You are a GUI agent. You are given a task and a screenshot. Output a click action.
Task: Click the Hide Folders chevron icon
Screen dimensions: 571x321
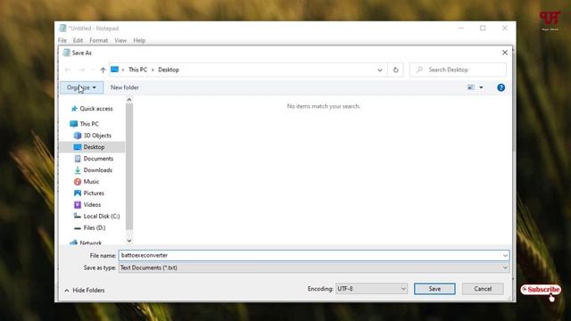(x=67, y=291)
